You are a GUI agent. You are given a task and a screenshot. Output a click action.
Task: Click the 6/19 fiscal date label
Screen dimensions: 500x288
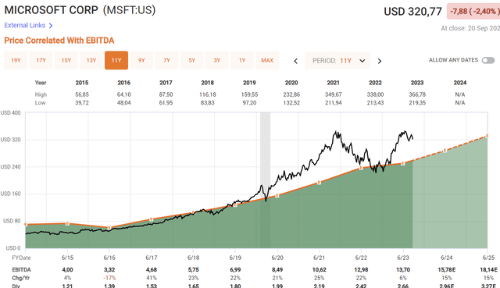pos(235,258)
